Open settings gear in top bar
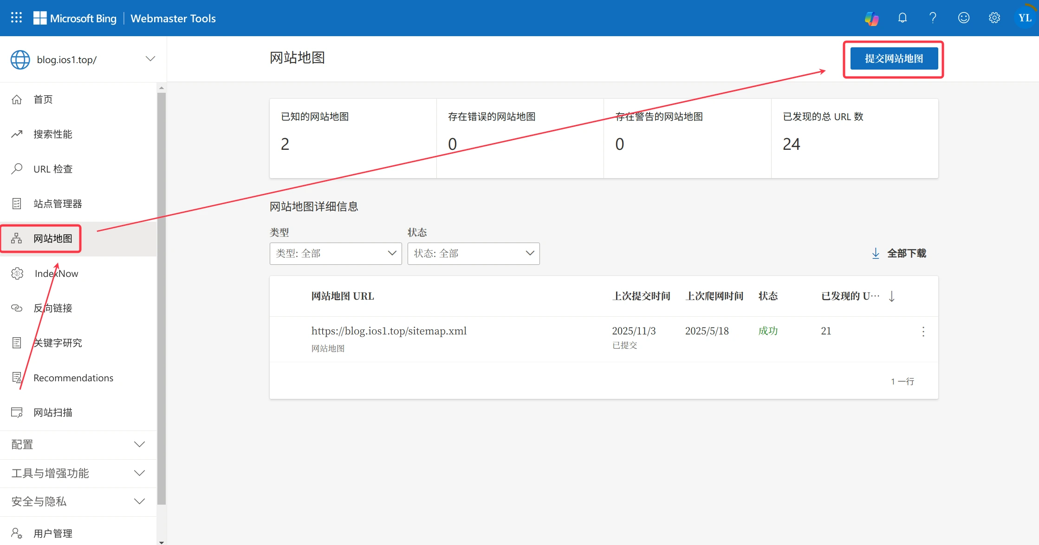 (x=994, y=18)
